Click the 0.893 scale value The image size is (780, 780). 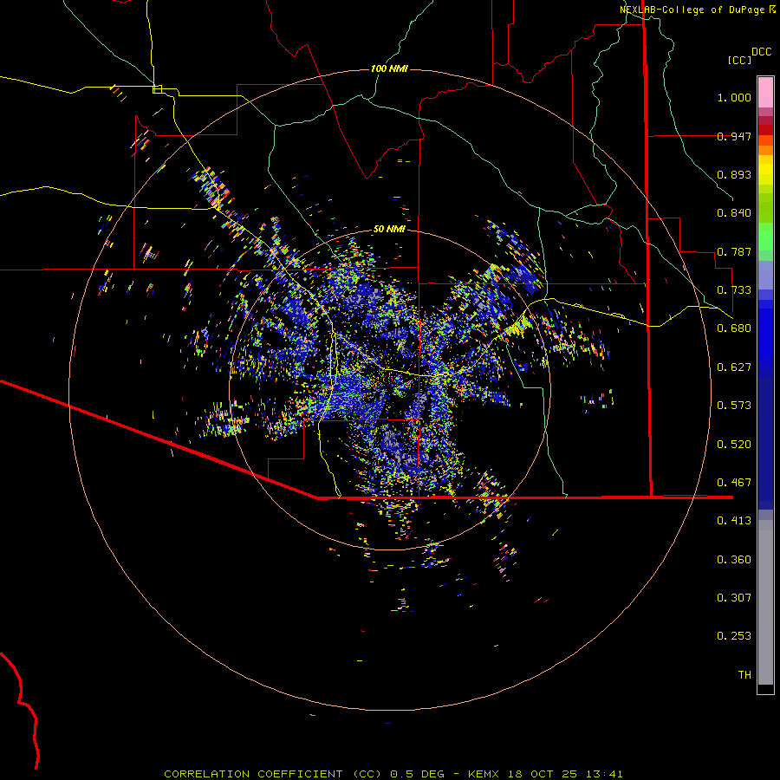[x=734, y=174]
